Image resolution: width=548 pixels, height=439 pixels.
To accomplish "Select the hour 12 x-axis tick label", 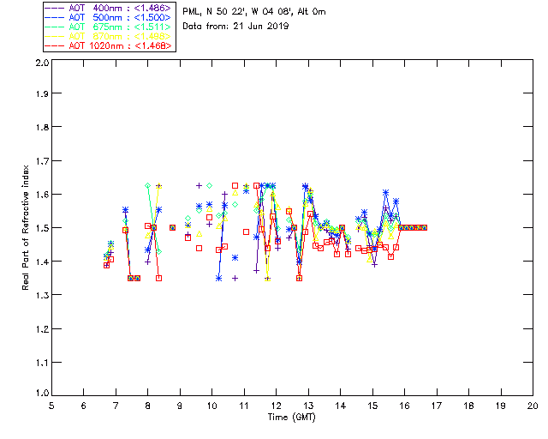I will coord(276,406).
